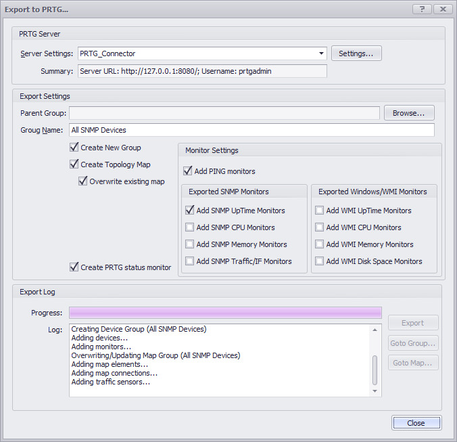Screen dimensions: 457x442
Task: Click the Export button
Action: [413, 323]
